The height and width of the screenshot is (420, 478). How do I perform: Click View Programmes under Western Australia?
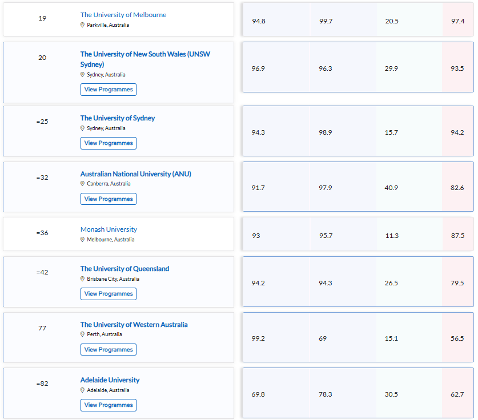click(x=109, y=350)
